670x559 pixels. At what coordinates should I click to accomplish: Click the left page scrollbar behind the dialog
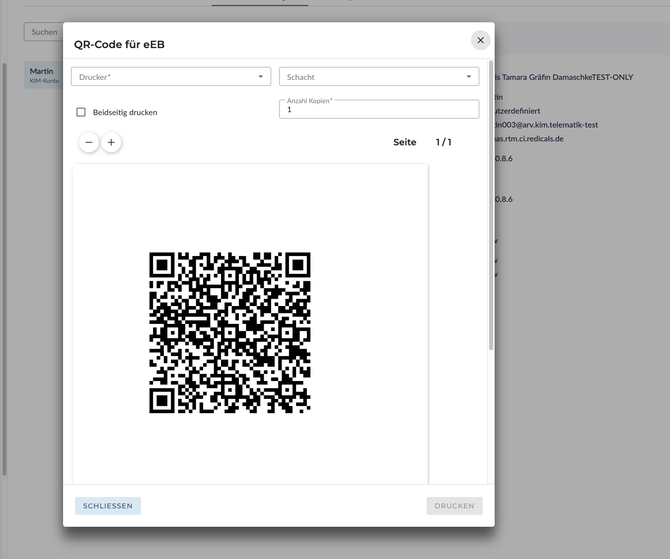4,268
